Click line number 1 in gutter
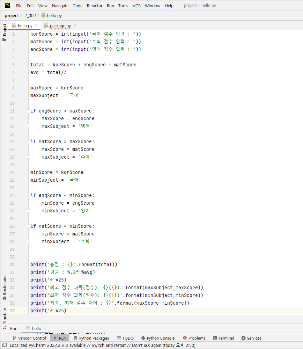 (x=13, y=34)
